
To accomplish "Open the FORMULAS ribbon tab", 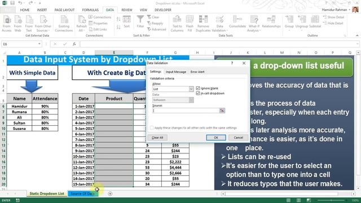I will (90, 10).
